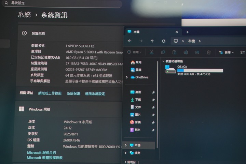This screenshot has height=164, width=246.
Task: Unpin 圖片 using its pin icon
Action: point(153,115)
